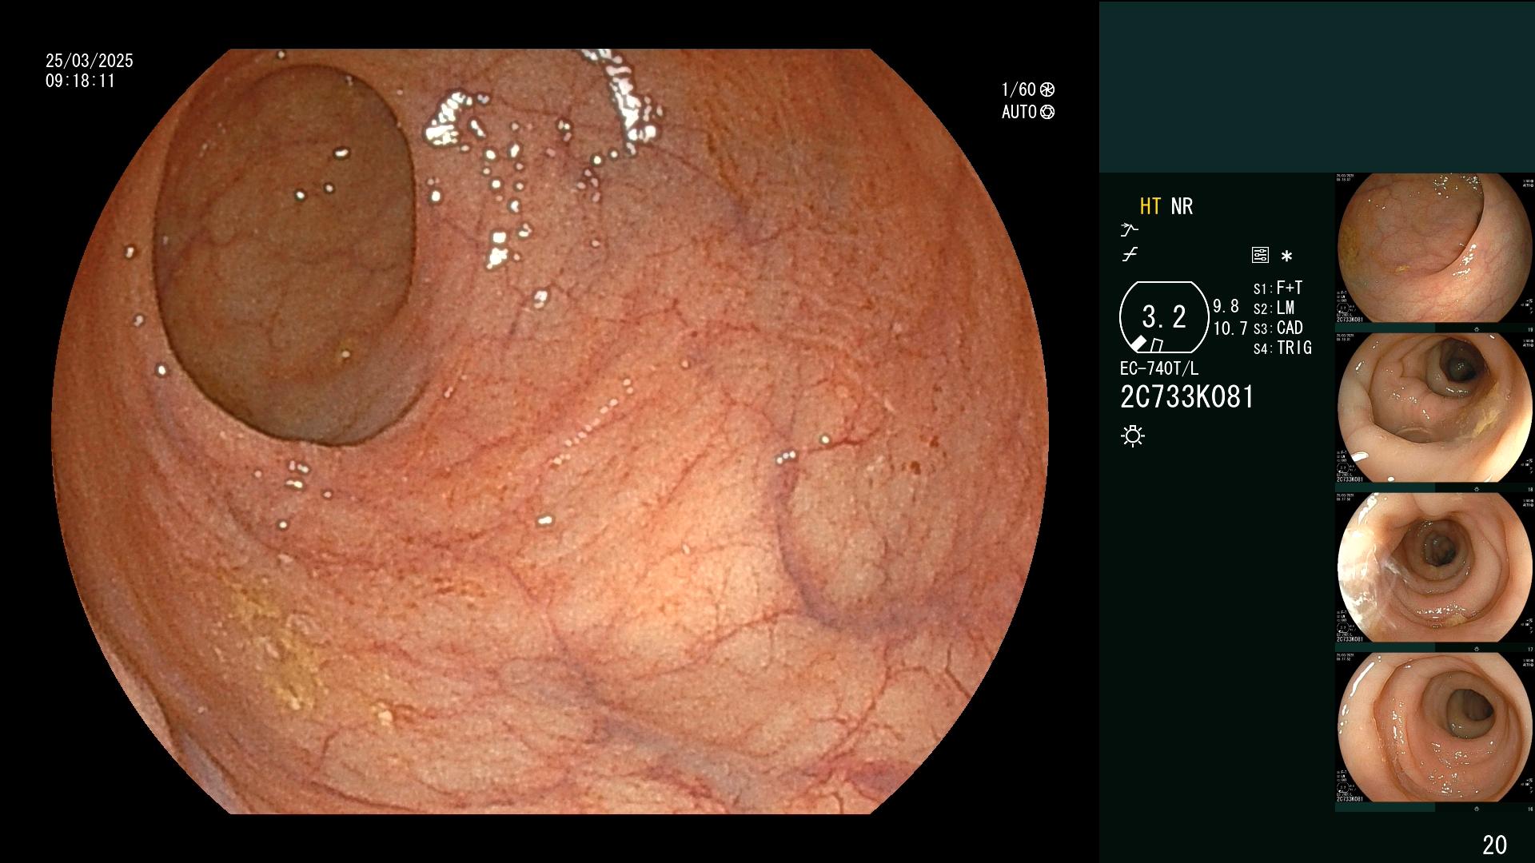
Task: Open the bottom thumbnail of the colon lumen
Action: click(x=1435, y=728)
